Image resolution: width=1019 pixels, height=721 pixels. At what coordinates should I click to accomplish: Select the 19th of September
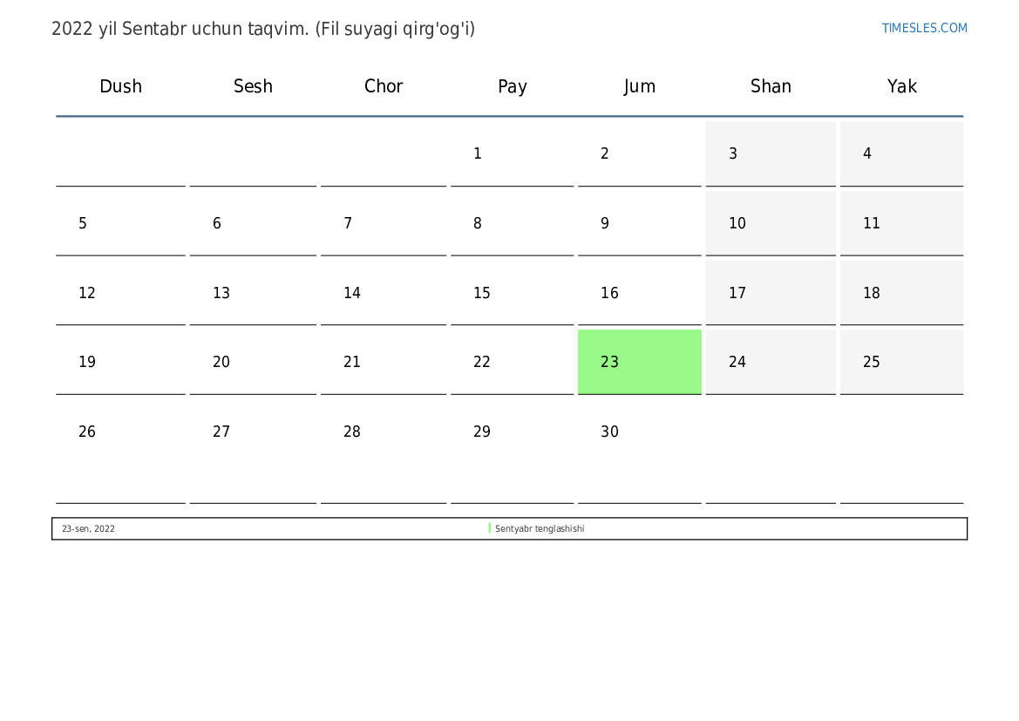120,362
